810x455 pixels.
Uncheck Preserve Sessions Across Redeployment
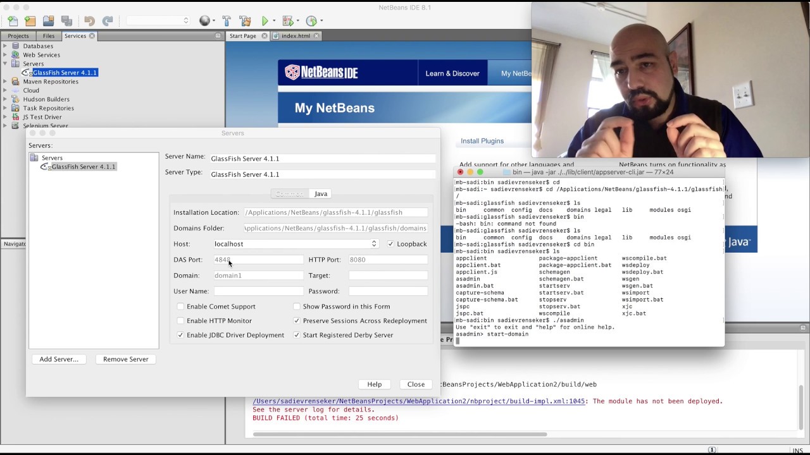pos(296,321)
